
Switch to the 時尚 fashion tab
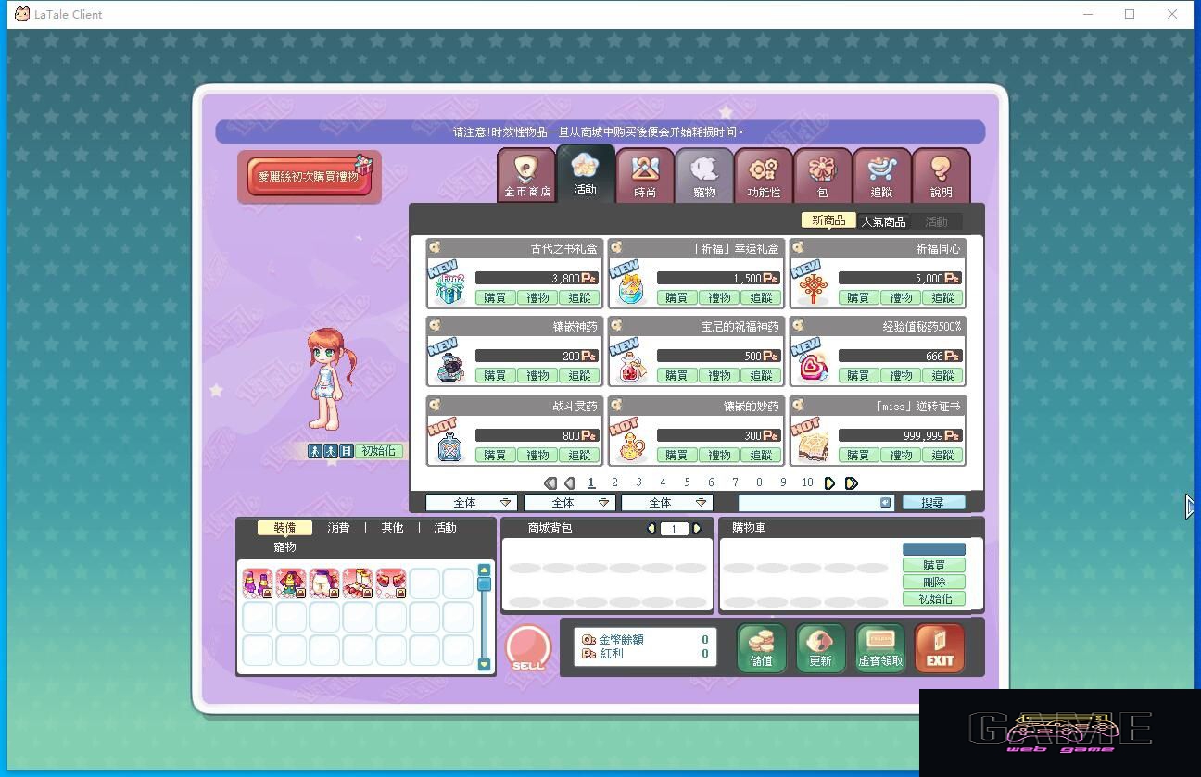tap(645, 175)
